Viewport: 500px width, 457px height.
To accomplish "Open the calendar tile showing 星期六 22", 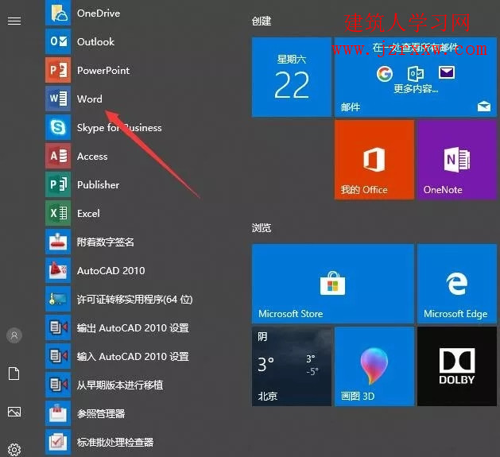I will pyautogui.click(x=292, y=77).
